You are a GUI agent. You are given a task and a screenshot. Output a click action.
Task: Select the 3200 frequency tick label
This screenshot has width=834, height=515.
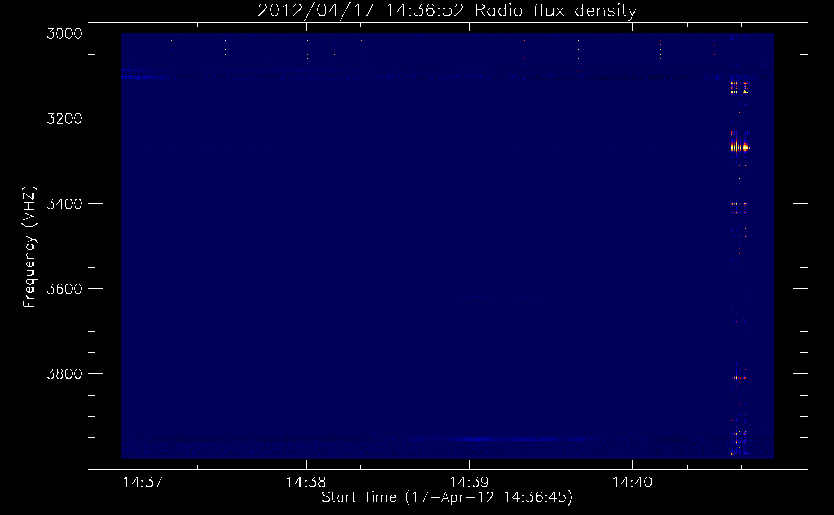[x=64, y=118]
